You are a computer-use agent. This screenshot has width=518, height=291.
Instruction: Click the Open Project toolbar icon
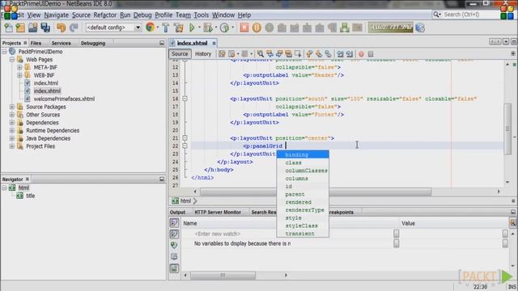click(32, 27)
